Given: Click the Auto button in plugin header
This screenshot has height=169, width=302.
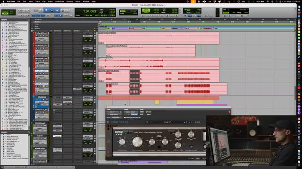Looking at the screenshot, I should point(142,112).
